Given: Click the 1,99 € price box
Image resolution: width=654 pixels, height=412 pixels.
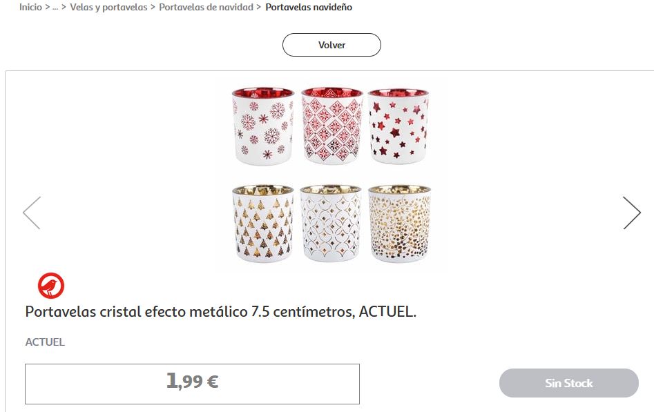Looking at the screenshot, I should coord(192,383).
